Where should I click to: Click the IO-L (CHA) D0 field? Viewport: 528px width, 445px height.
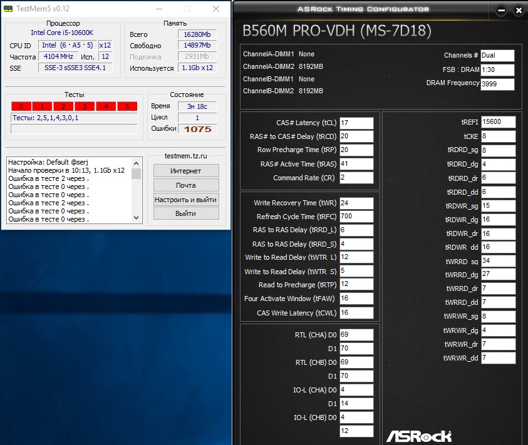pos(356,390)
